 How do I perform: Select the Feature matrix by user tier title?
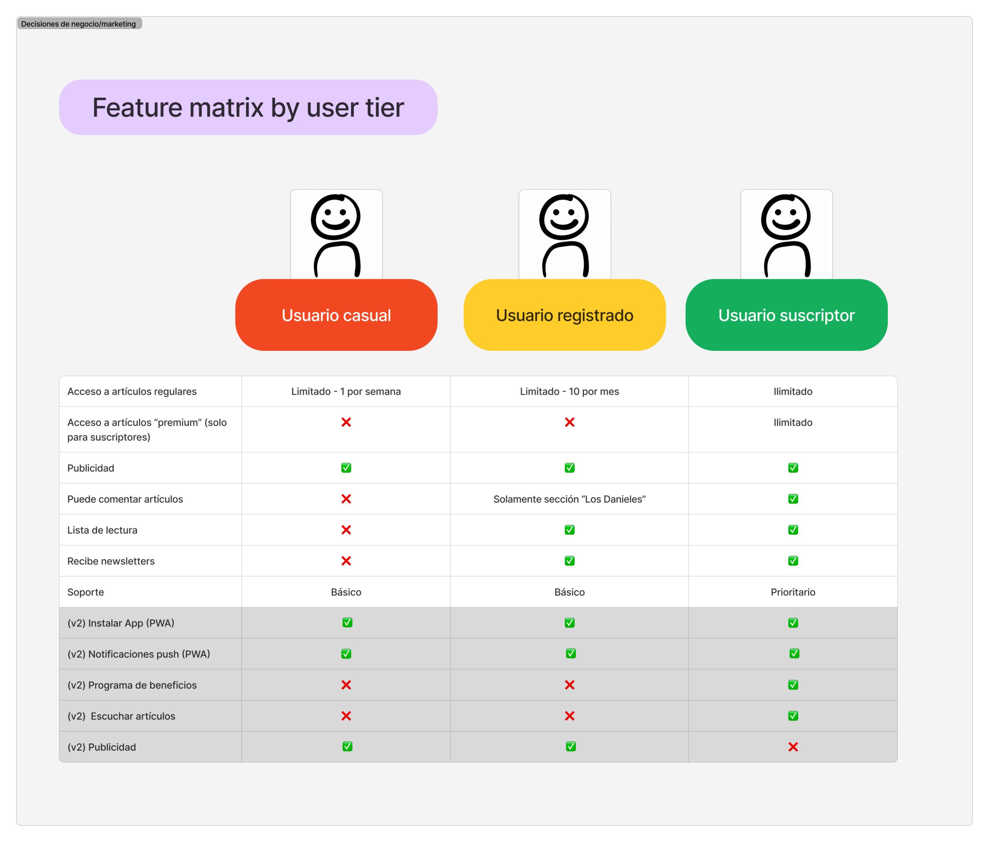248,107
